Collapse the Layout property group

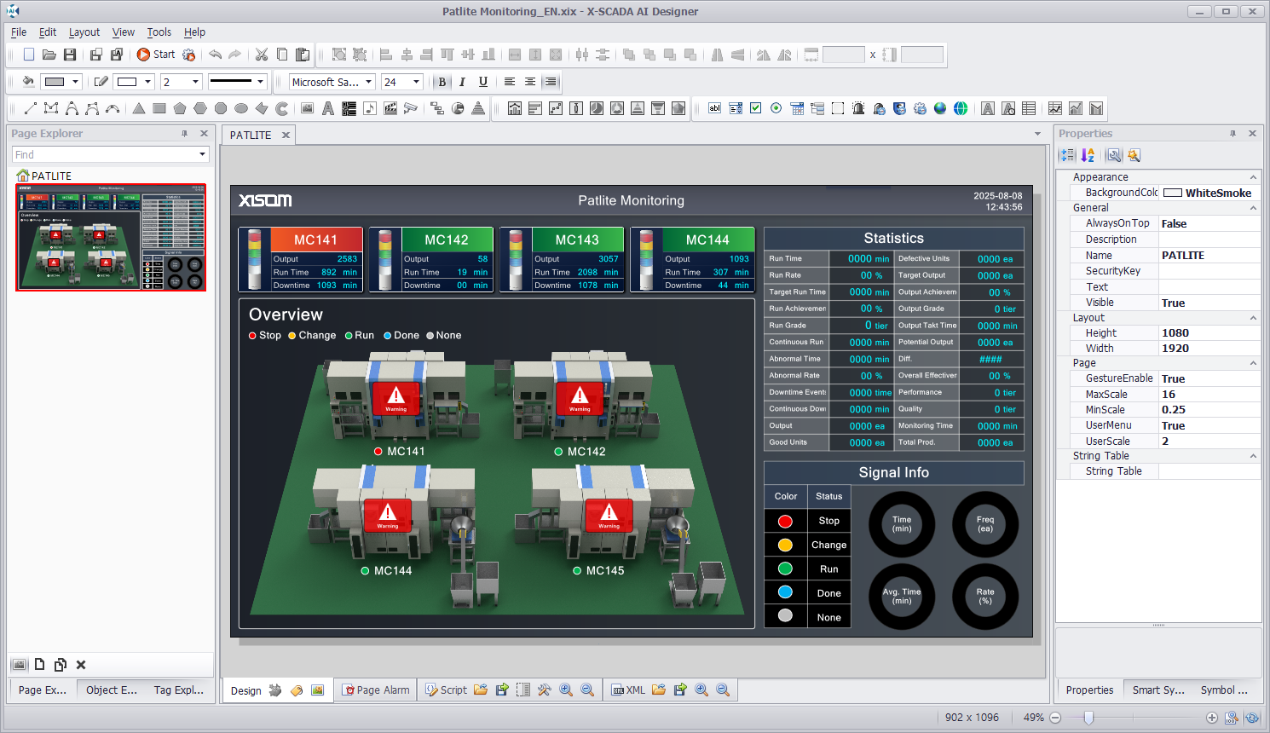point(1253,318)
